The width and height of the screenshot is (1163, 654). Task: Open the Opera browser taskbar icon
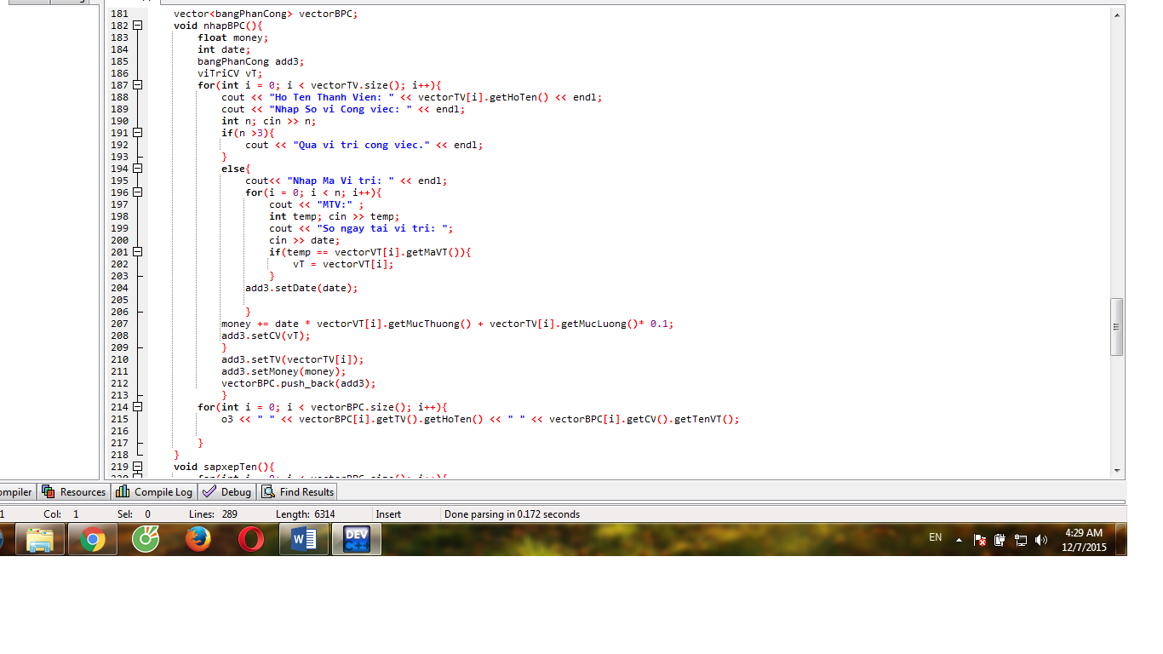pyautogui.click(x=251, y=539)
